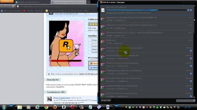
Task: Retry the cancelled Pokemon Platino download
Action: tap(191, 66)
